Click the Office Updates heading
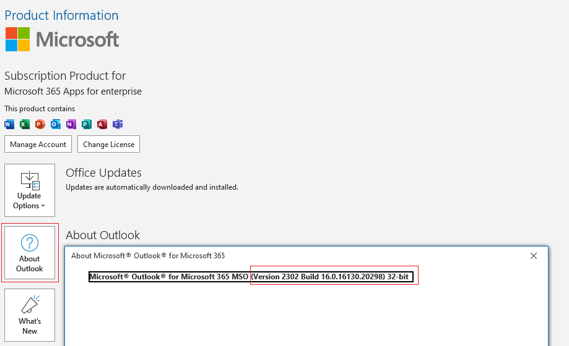 click(x=103, y=173)
